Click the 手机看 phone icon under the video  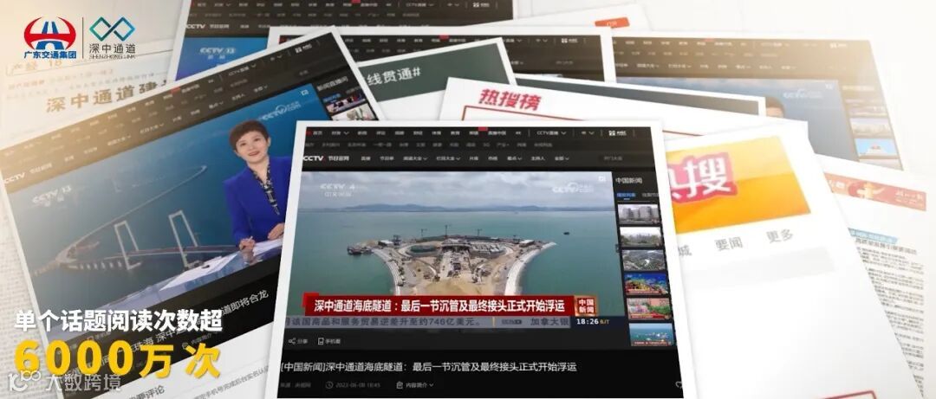[321, 341]
